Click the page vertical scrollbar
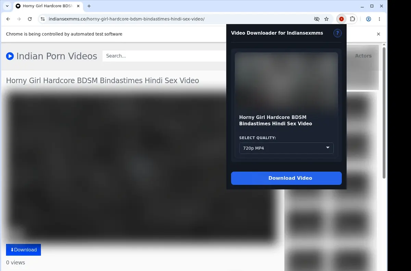411x271 pixels. click(384, 113)
